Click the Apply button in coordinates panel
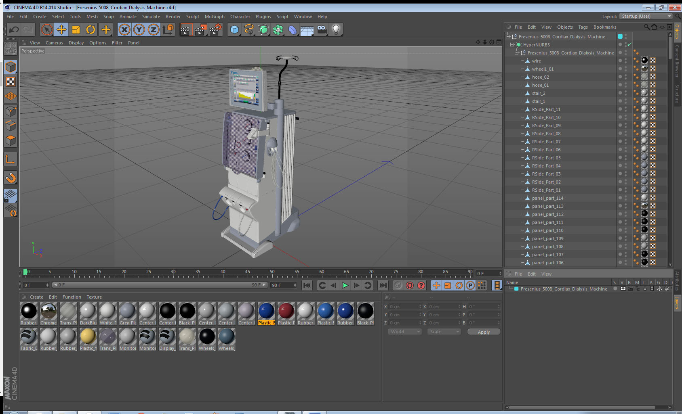 pyautogui.click(x=484, y=332)
